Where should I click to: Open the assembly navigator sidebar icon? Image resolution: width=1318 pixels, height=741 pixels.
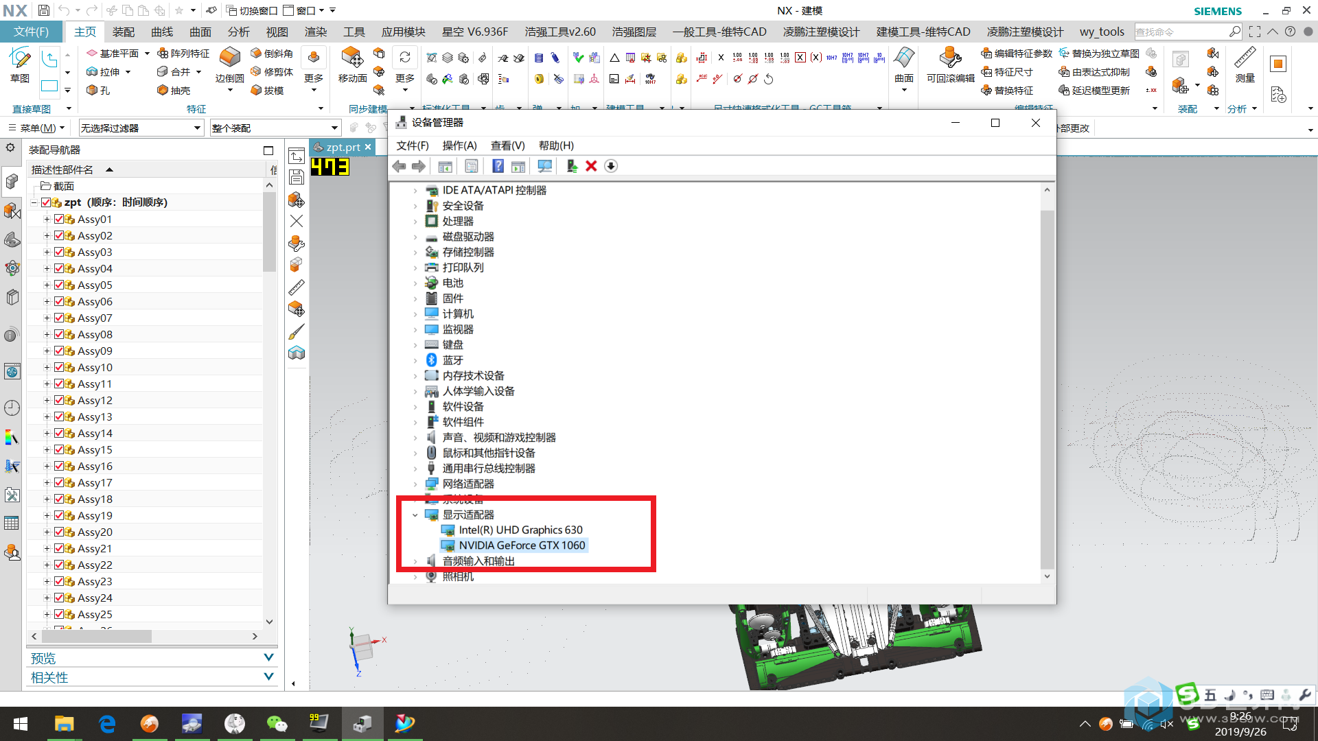point(12,181)
